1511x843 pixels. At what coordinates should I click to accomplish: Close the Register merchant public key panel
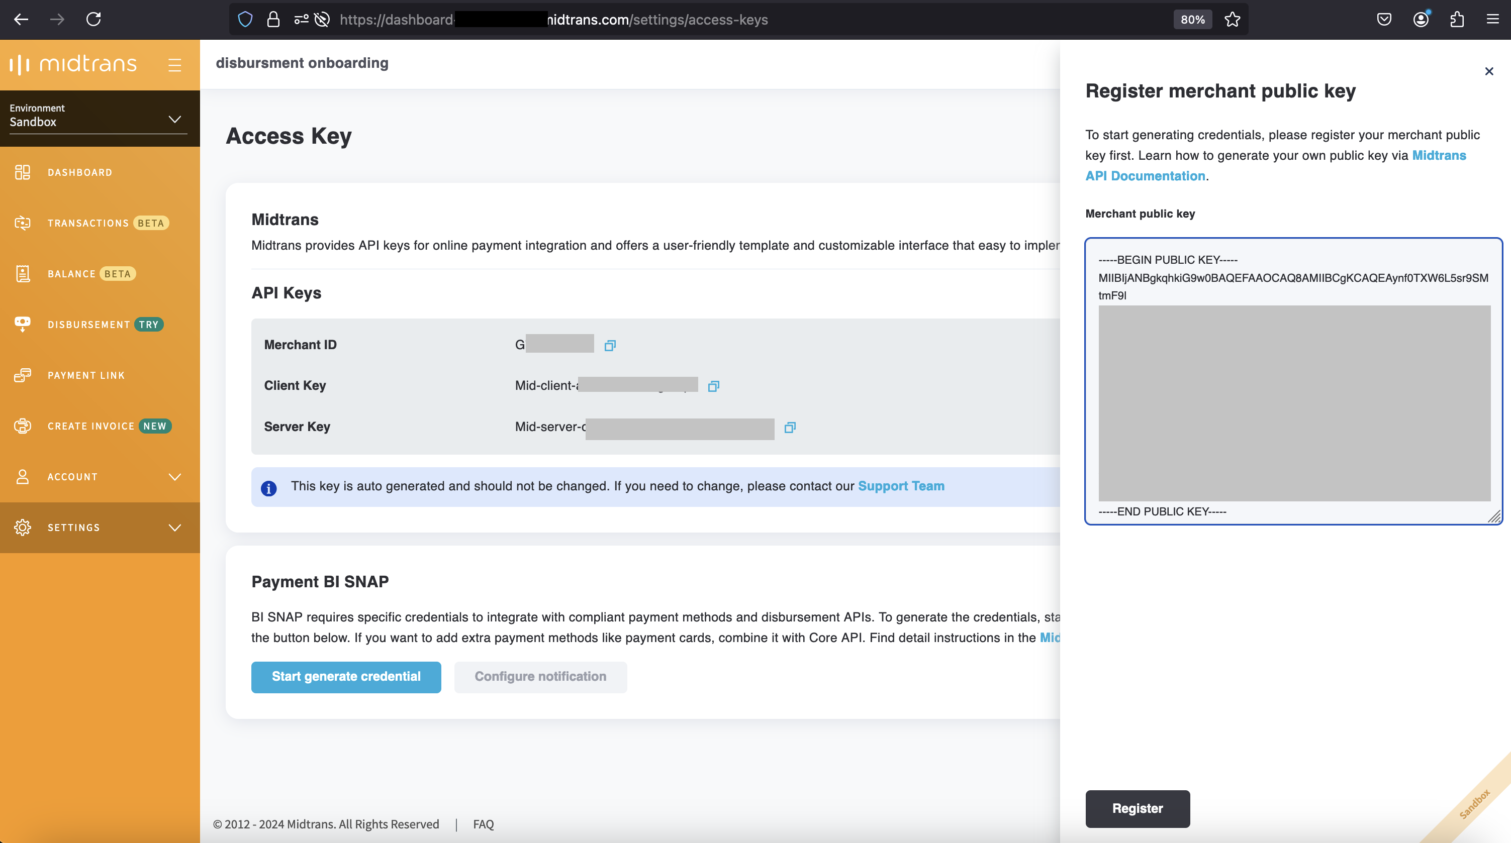click(x=1489, y=71)
